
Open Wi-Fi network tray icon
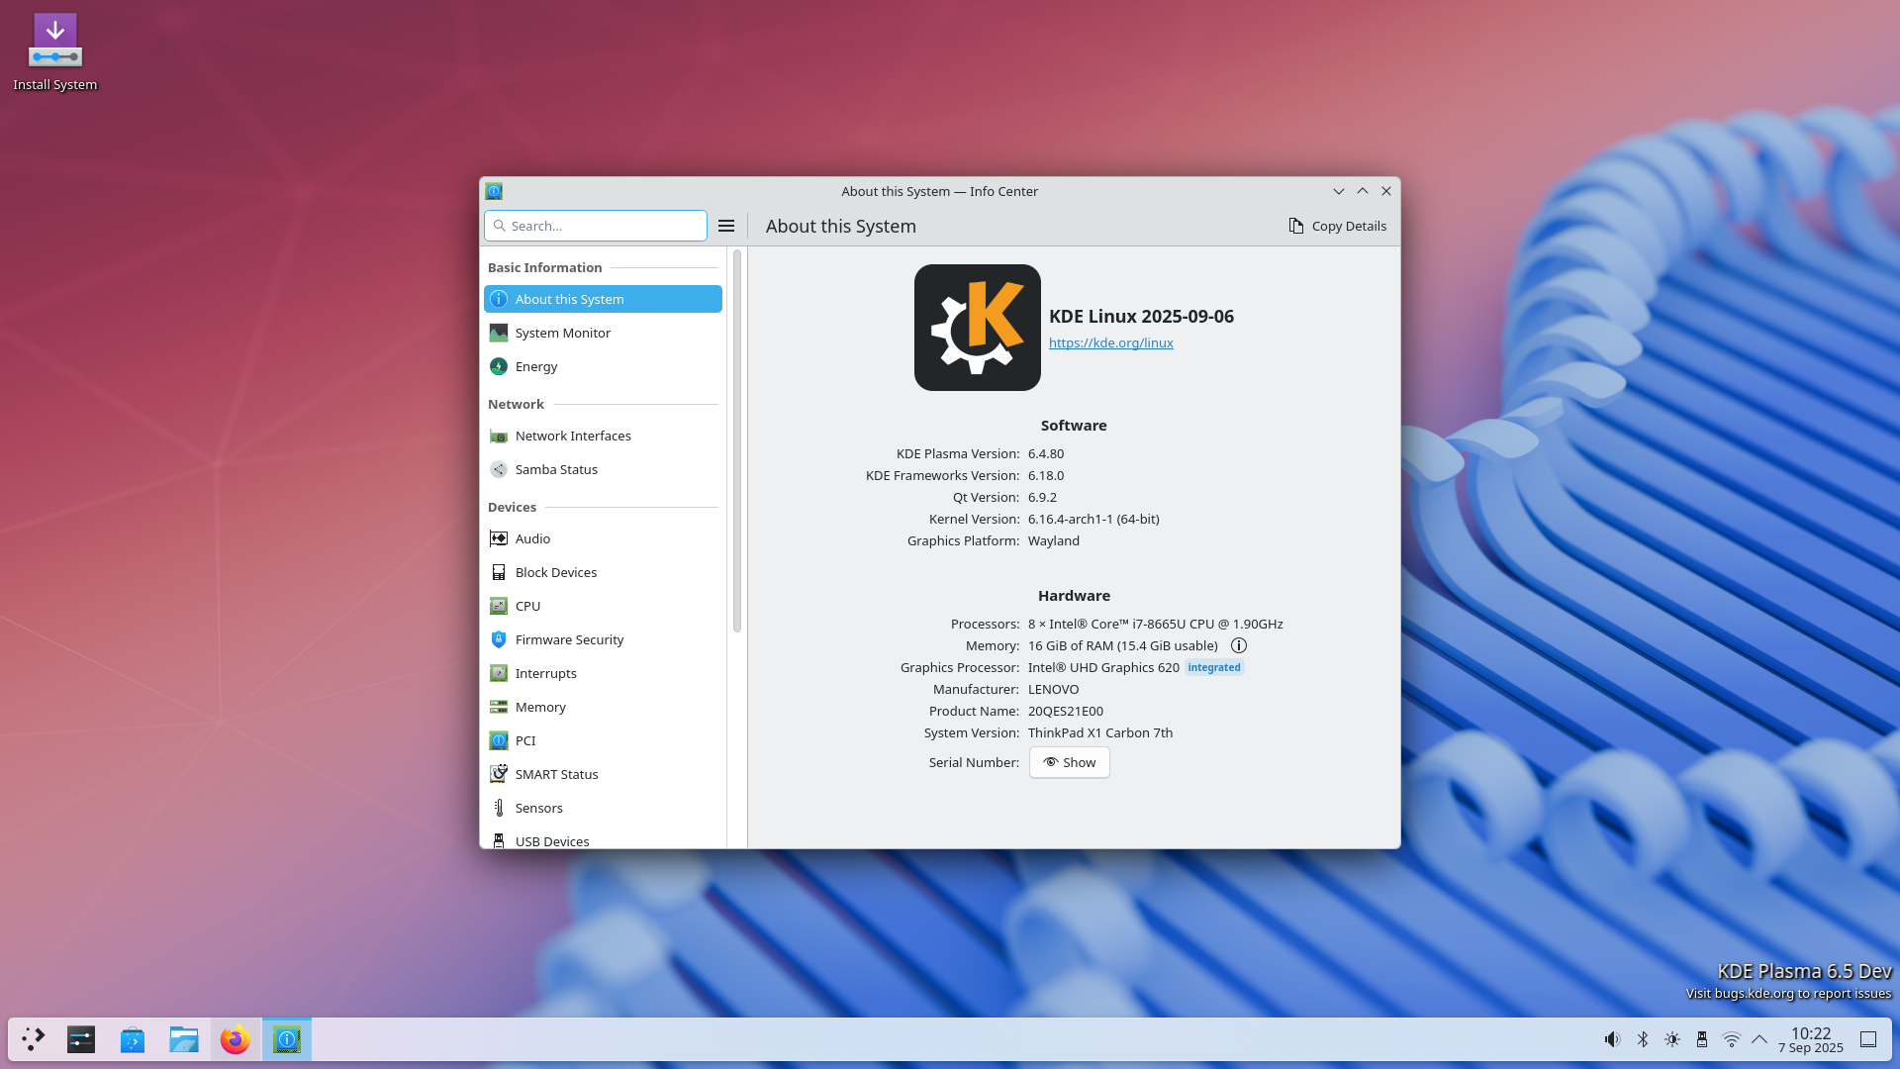point(1731,1039)
